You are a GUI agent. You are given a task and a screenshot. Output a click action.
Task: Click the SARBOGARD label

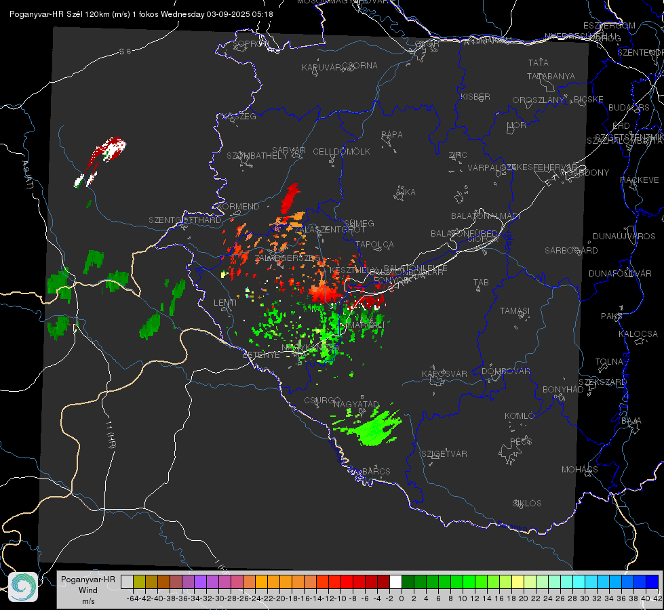pos(571,251)
